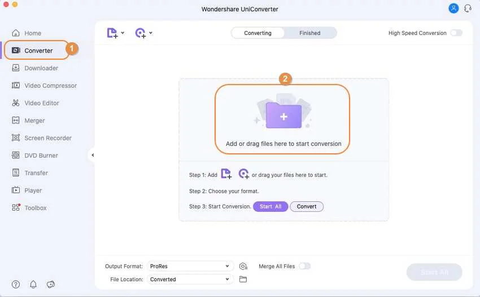Viewport: 480px width, 297px height.
Task: Toggle Merge All Files switch
Action: 304,266
